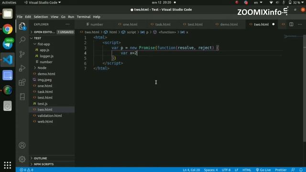Open the Explorer Views and More Actions ellipsis

tap(67, 24)
